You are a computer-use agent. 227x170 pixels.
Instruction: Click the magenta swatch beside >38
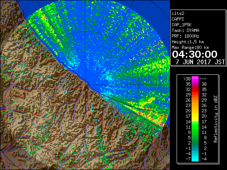pos(195,79)
